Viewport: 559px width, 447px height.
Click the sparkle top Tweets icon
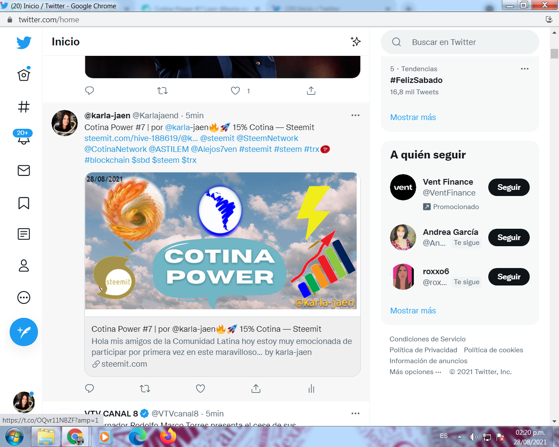coord(355,41)
